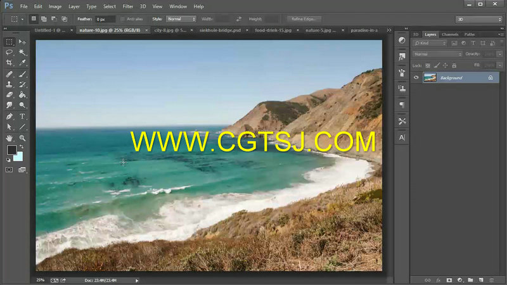Select the Paint Bucket tool
This screenshot has width=507, height=285.
(x=22, y=95)
